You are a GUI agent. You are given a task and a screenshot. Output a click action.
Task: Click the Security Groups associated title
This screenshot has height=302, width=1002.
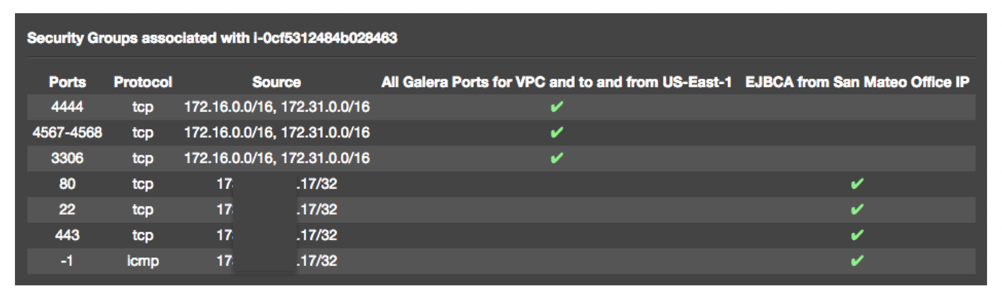pyautogui.click(x=212, y=38)
